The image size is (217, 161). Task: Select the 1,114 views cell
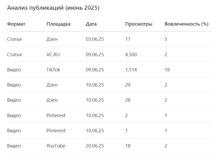(x=131, y=70)
